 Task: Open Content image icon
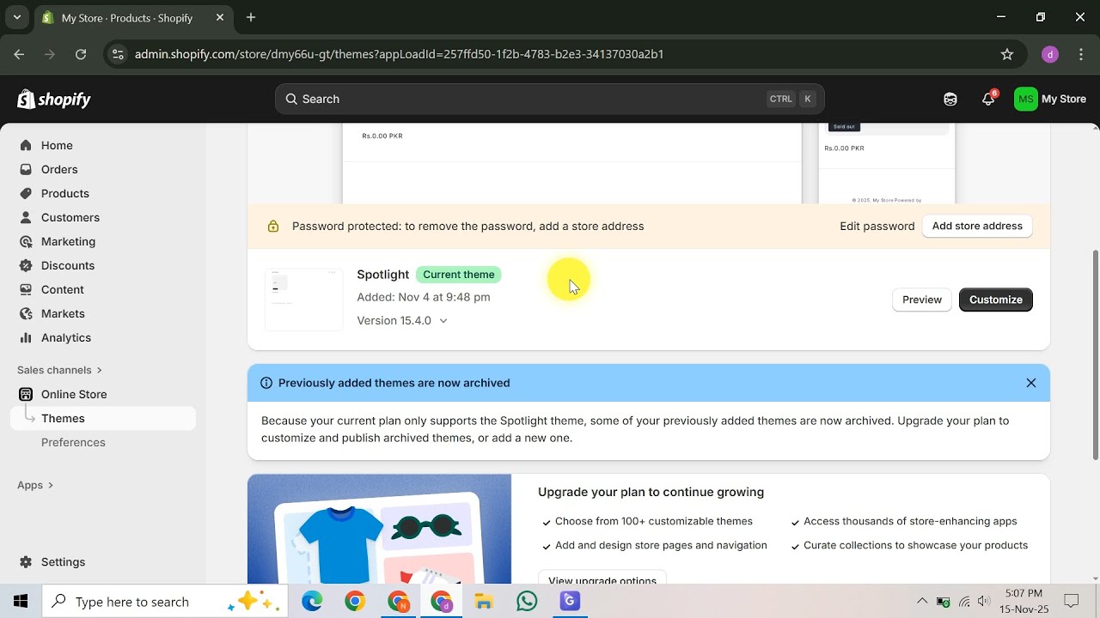pos(26,289)
